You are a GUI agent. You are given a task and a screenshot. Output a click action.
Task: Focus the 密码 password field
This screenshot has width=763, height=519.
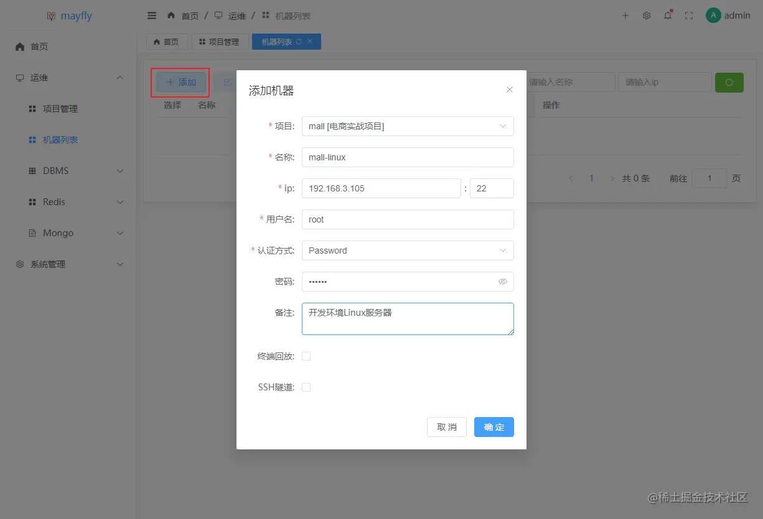(408, 282)
